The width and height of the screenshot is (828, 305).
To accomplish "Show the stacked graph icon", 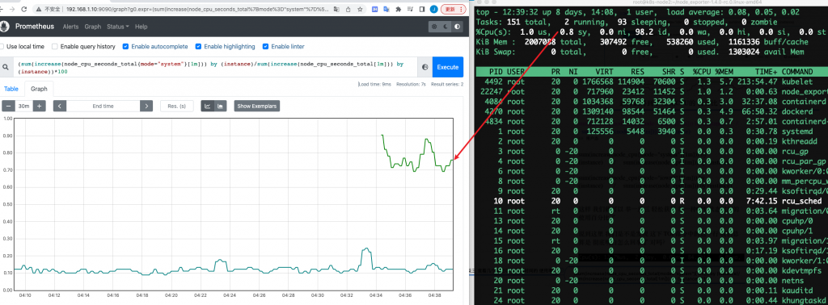I will 220,106.
